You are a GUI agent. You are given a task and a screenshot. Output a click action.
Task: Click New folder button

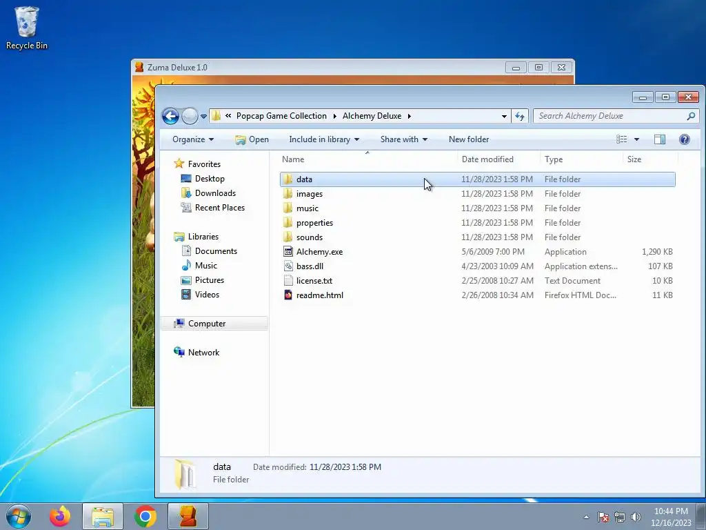469,139
